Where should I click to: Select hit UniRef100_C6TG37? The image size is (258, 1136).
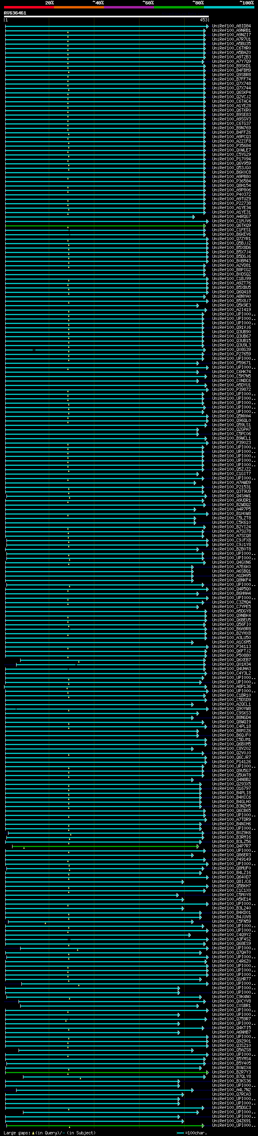(231, 123)
